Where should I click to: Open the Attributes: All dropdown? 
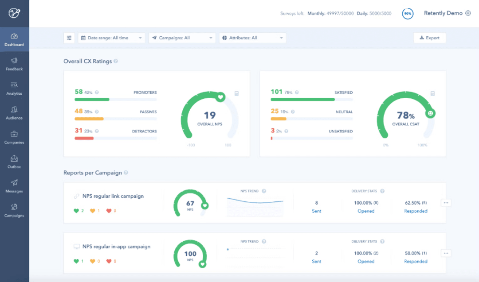coord(252,38)
